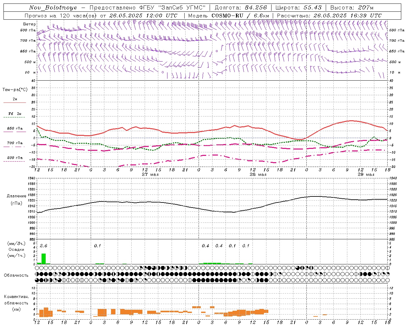Click the Ветер wind panel label
Viewport: 406px width, 325px height.
[29, 24]
